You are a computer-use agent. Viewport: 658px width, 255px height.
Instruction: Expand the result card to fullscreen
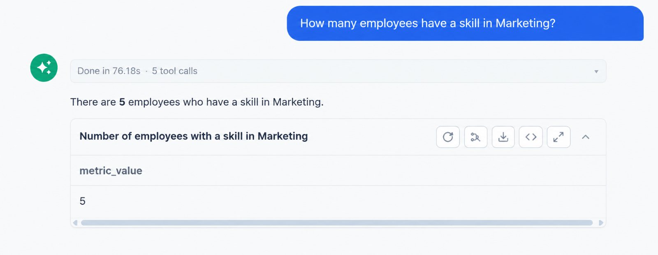558,137
